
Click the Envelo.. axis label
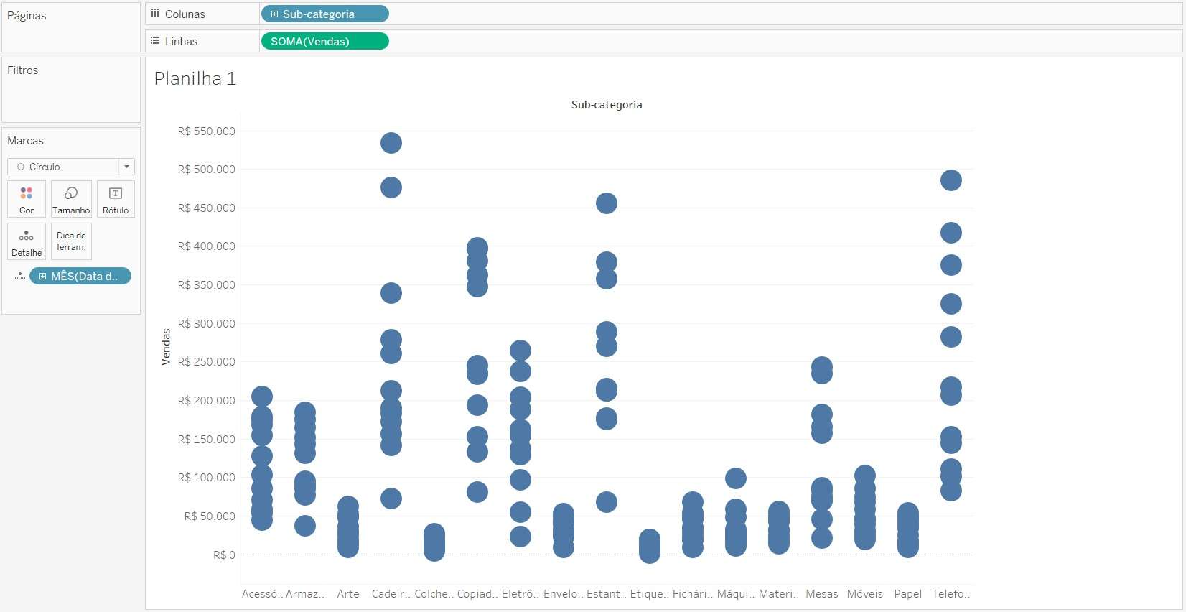click(564, 594)
